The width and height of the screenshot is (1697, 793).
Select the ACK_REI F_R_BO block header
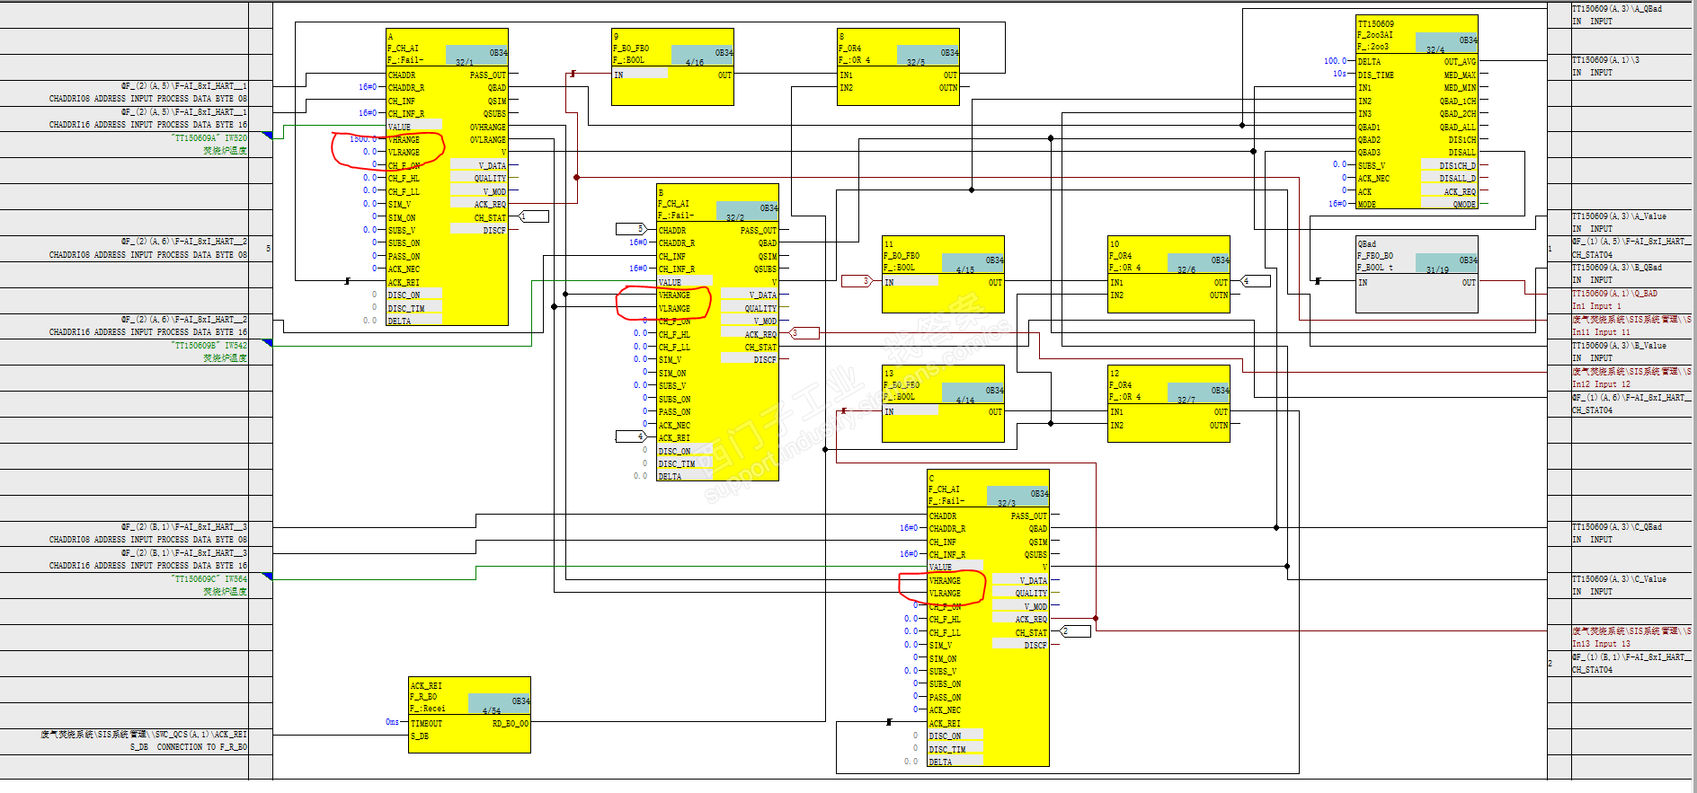(x=469, y=696)
